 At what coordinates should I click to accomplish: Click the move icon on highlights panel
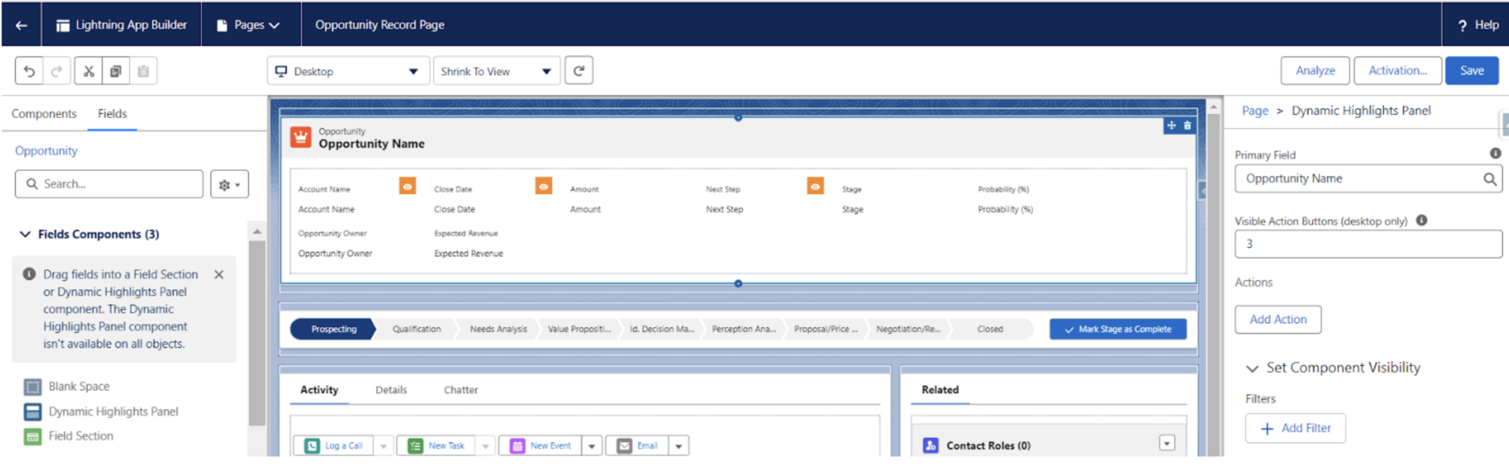1172,126
